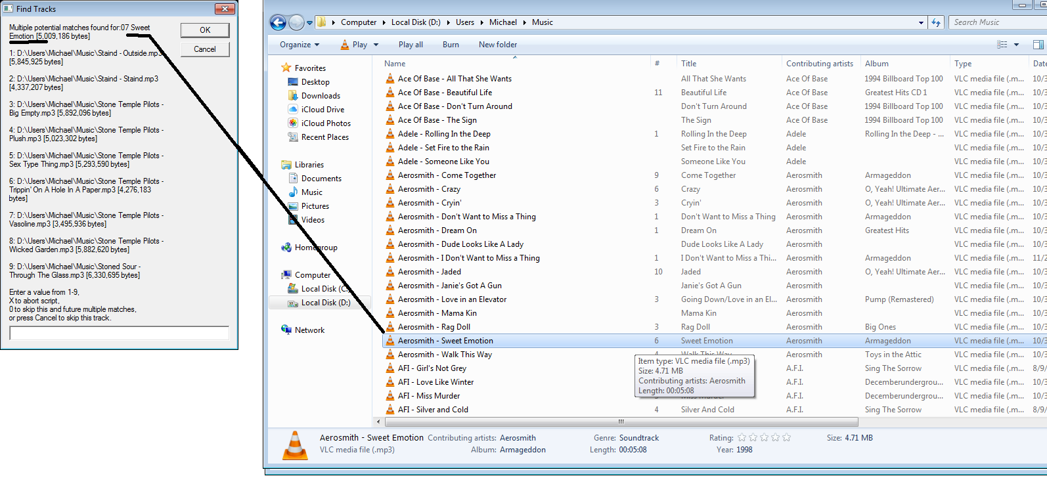
Task: Click the Libraries icon in navigation pane
Action: pos(286,165)
